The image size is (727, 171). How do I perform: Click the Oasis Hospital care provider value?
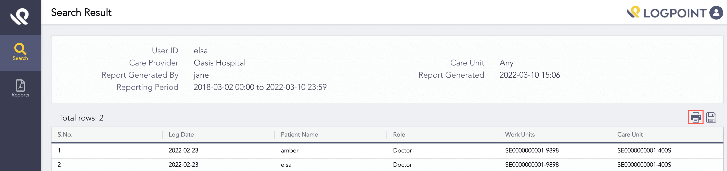click(x=219, y=63)
